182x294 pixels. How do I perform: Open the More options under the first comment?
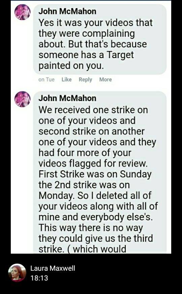pyautogui.click(x=105, y=79)
